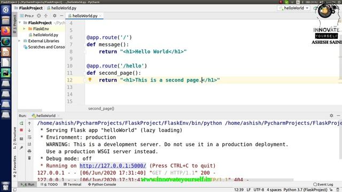Click on "@app.route('/hello')" line
The image size is (342, 192).
click(116, 66)
